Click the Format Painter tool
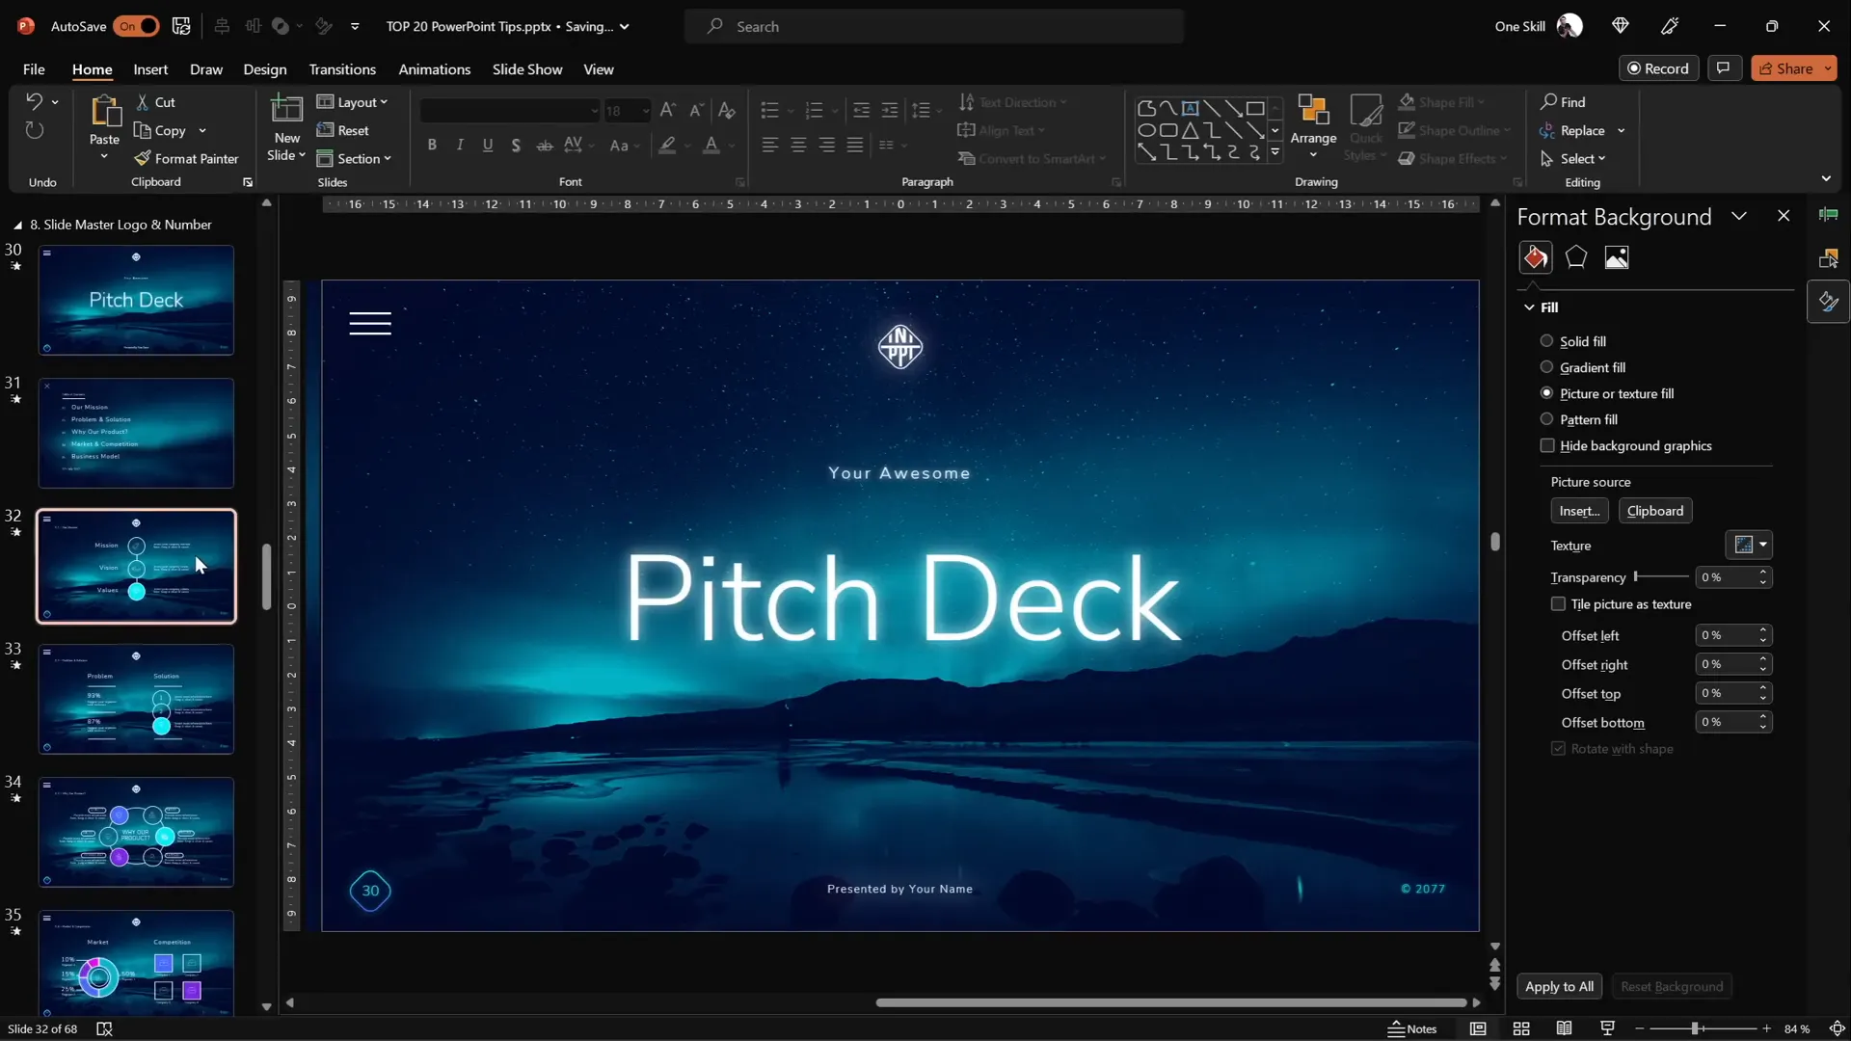The height and width of the screenshot is (1041, 1851). point(187,159)
